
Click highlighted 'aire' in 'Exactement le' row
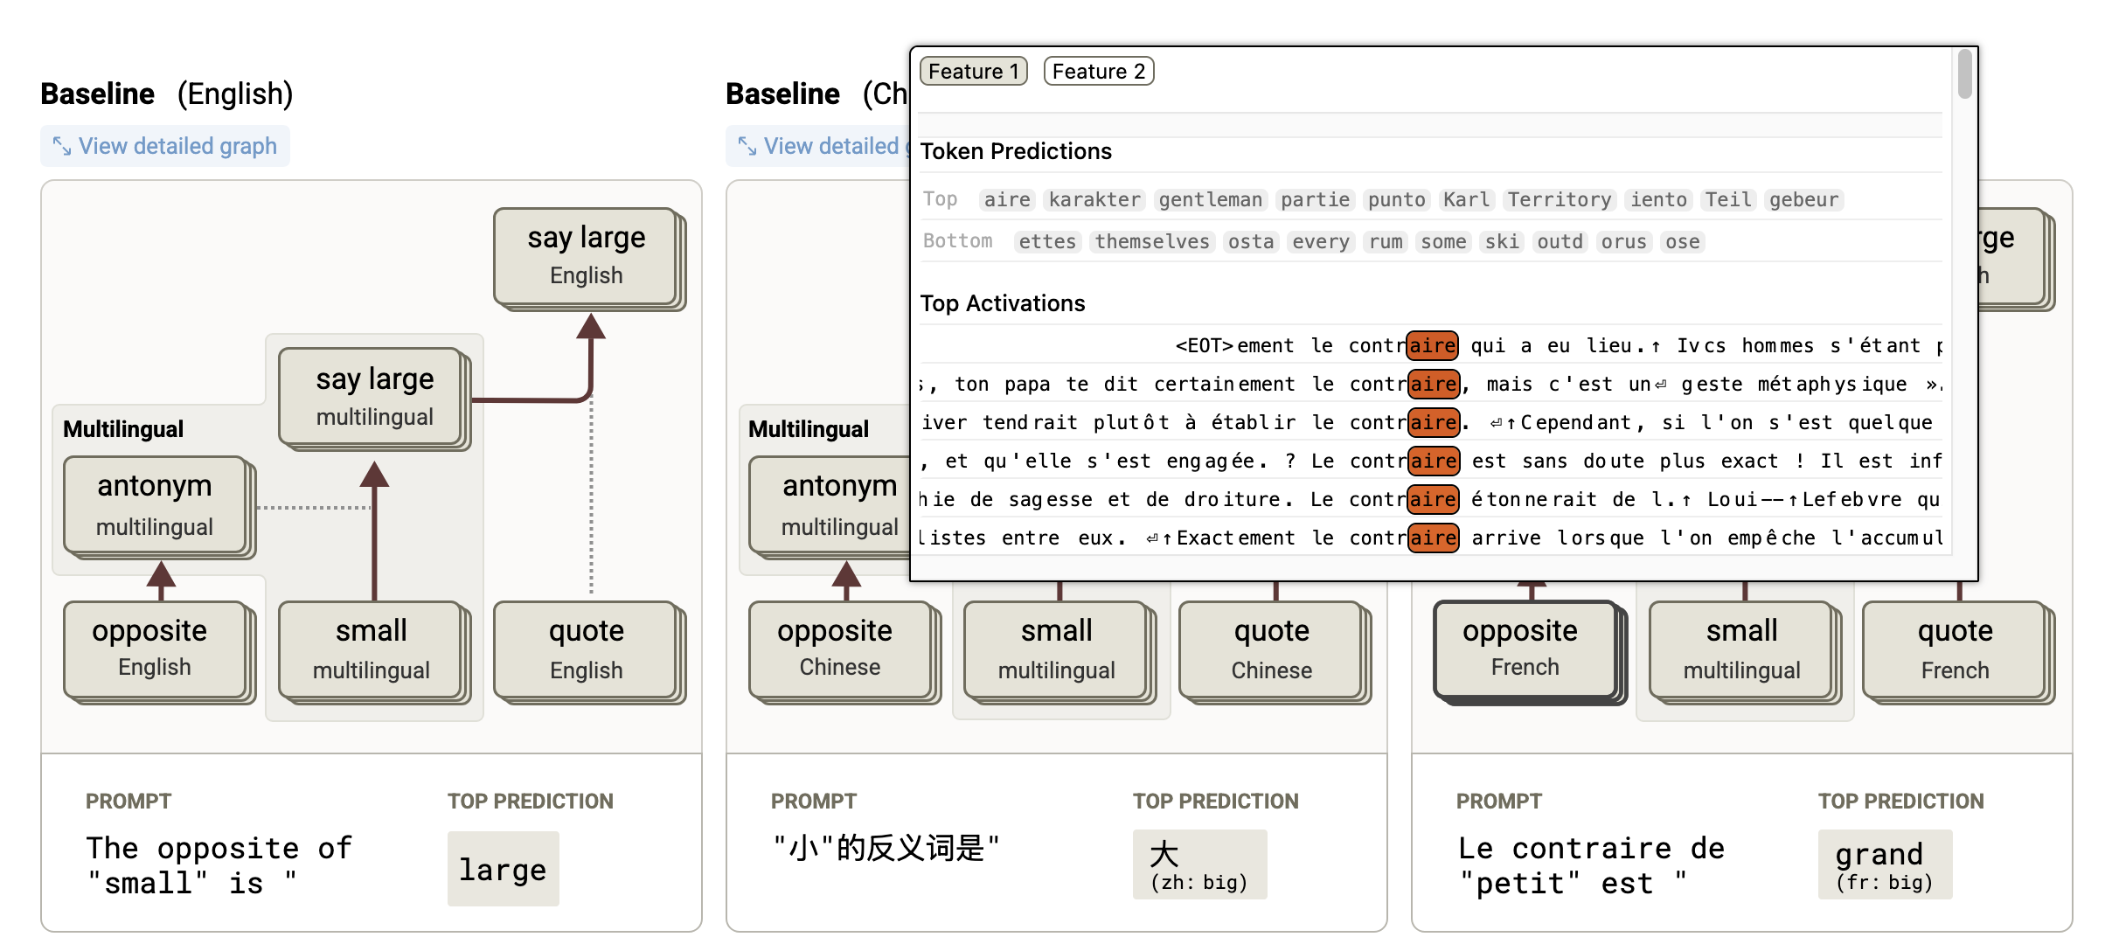coord(1433,538)
